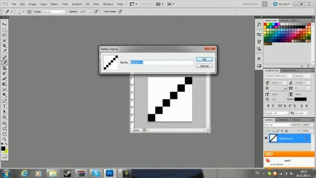Select the Pen tool
The width and height of the screenshot is (316, 178).
(x=4, y=101)
